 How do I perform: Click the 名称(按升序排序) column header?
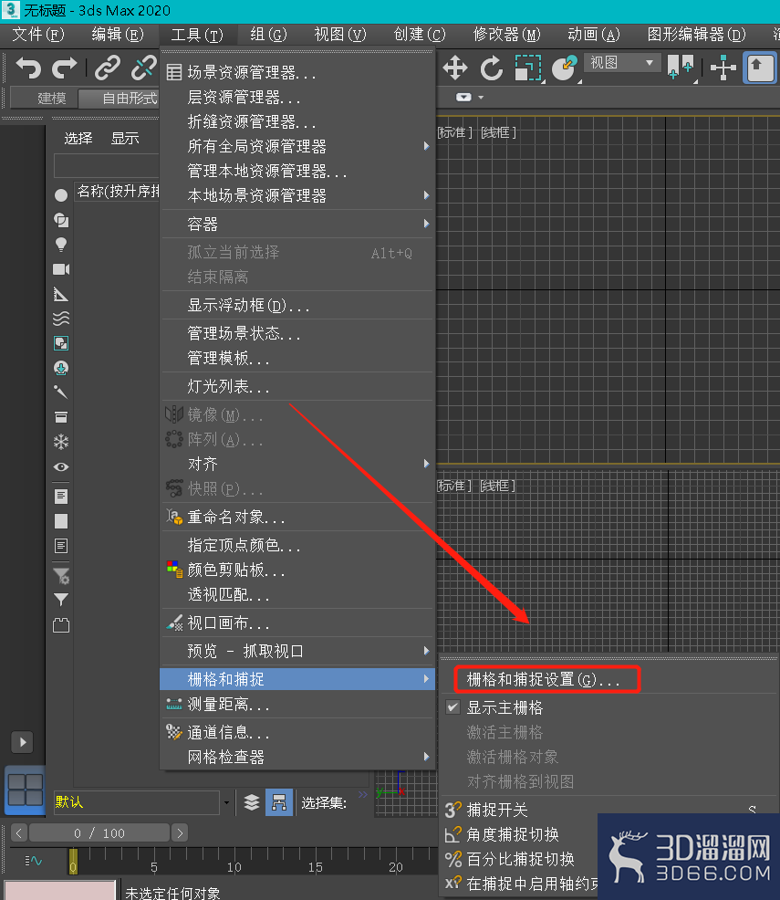118,191
